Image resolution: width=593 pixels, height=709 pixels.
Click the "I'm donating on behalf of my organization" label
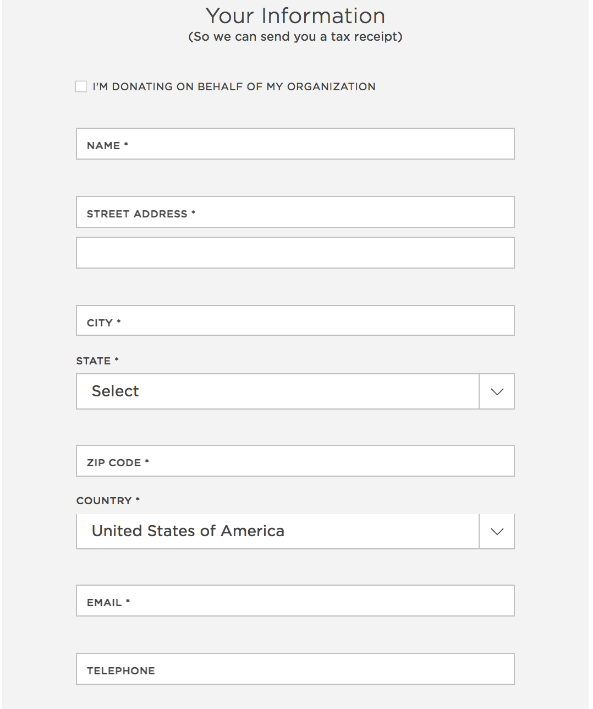[234, 86]
